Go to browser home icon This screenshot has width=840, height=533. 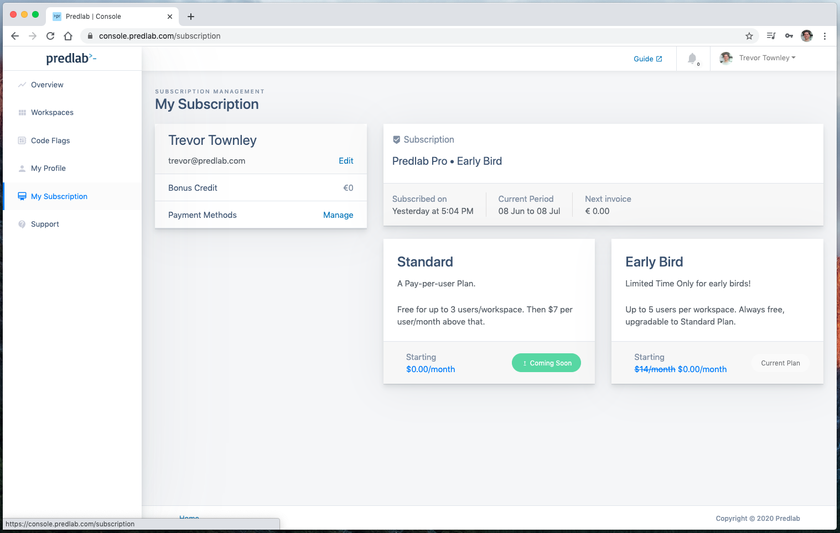pos(68,36)
